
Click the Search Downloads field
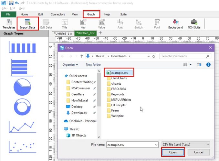click(185, 56)
